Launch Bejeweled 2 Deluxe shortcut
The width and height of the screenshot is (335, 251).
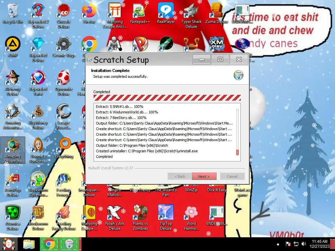click(x=38, y=15)
